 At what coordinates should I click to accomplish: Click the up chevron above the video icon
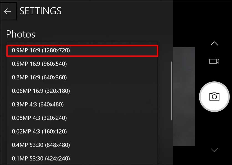click(214, 44)
